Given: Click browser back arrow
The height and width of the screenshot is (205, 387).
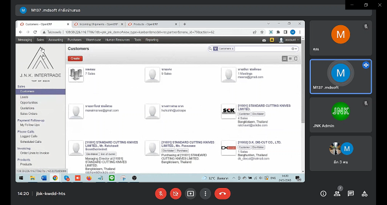Looking at the screenshot, I should click(x=21, y=32).
